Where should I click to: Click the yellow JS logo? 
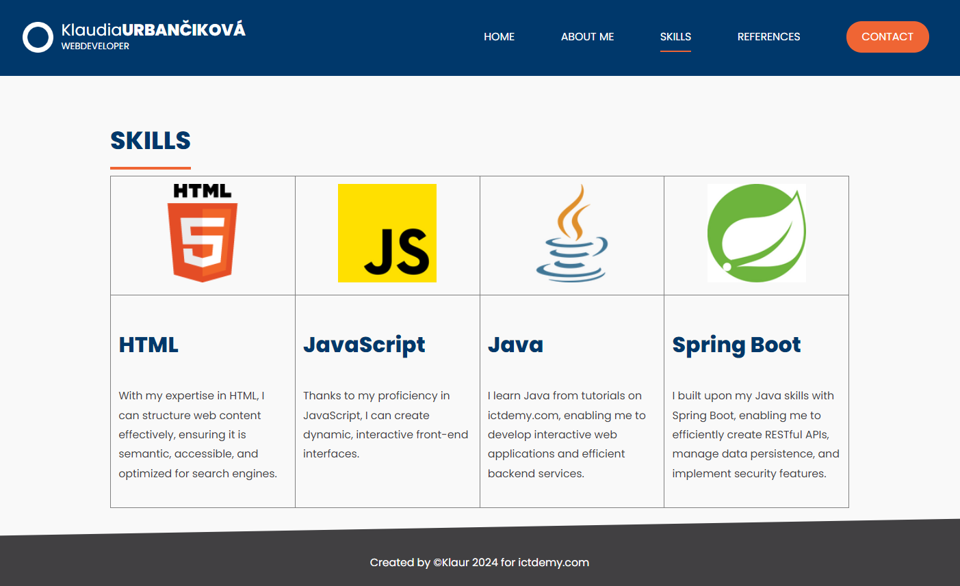tap(387, 233)
